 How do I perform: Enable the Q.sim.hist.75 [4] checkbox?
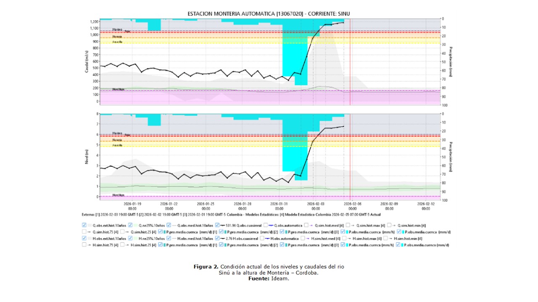point(84,232)
